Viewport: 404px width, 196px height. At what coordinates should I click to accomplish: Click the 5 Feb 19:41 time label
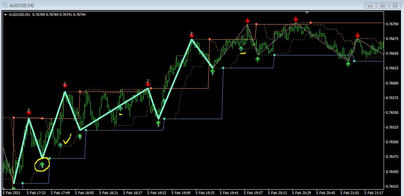click(x=229, y=193)
